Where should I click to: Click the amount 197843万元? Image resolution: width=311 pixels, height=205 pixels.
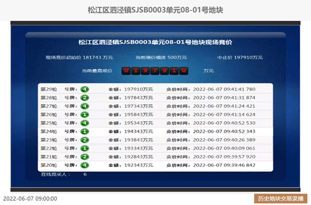click(x=139, y=98)
